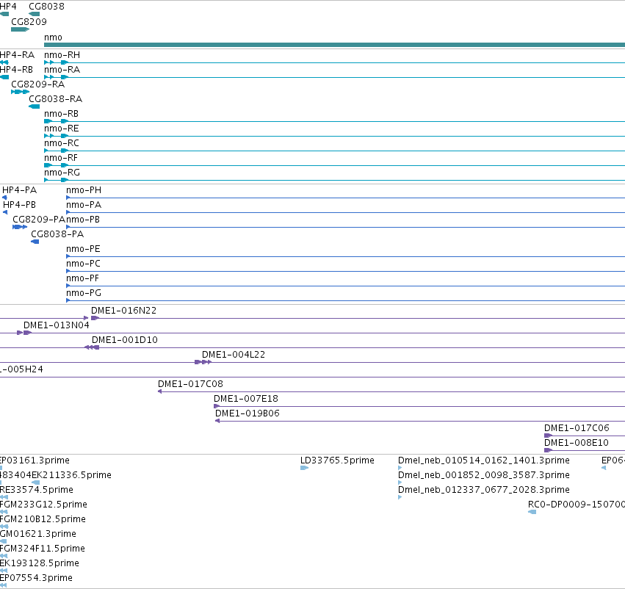
Task: Click the nmo-PB protein label
Action: coord(83,220)
